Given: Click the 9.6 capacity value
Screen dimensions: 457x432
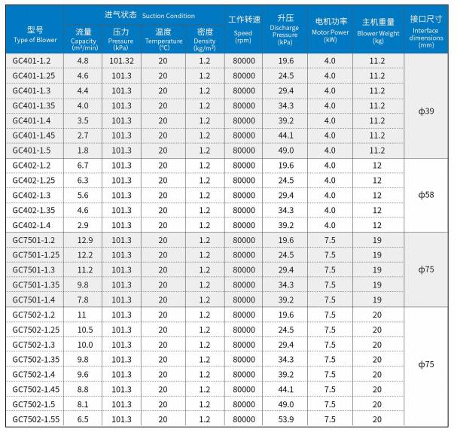Looking at the screenshot, I should click(83, 375).
